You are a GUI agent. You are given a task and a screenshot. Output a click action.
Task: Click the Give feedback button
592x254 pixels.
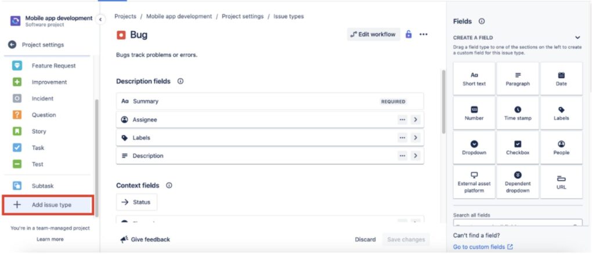[x=145, y=240]
